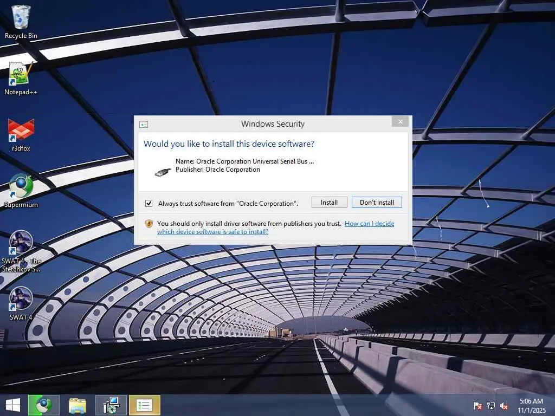The image size is (555, 416).
Task: Select the SWAT 4 desktop shortcut
Action: click(21, 303)
